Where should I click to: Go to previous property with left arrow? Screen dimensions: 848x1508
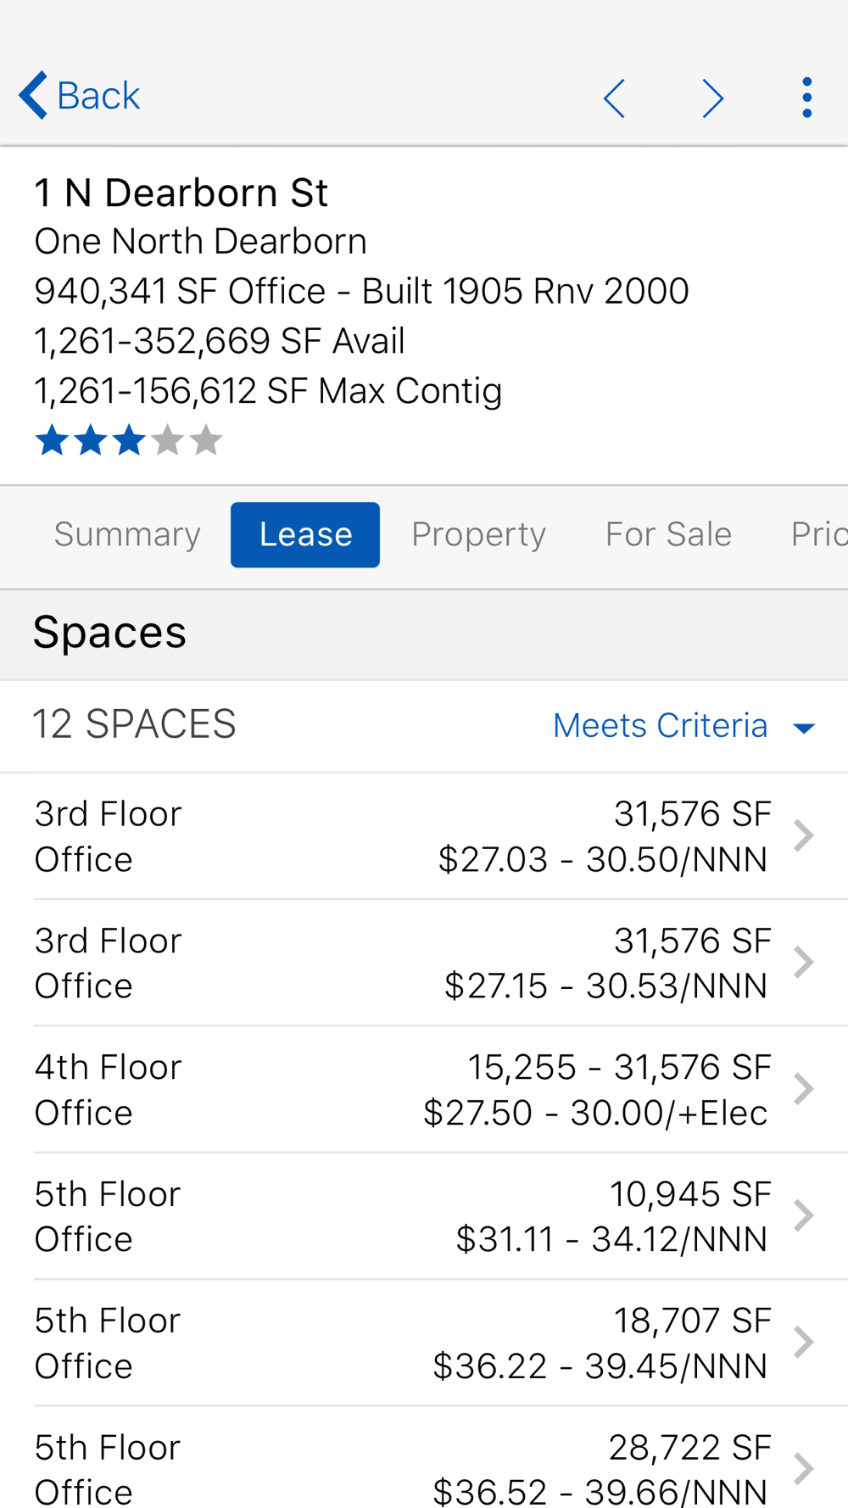(x=615, y=98)
